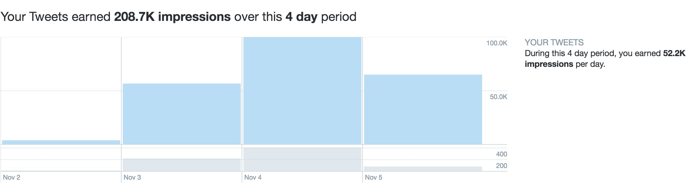The height and width of the screenshot is (188, 690).
Task: Click the Nov 3 blue impressions bar
Action: click(182, 114)
